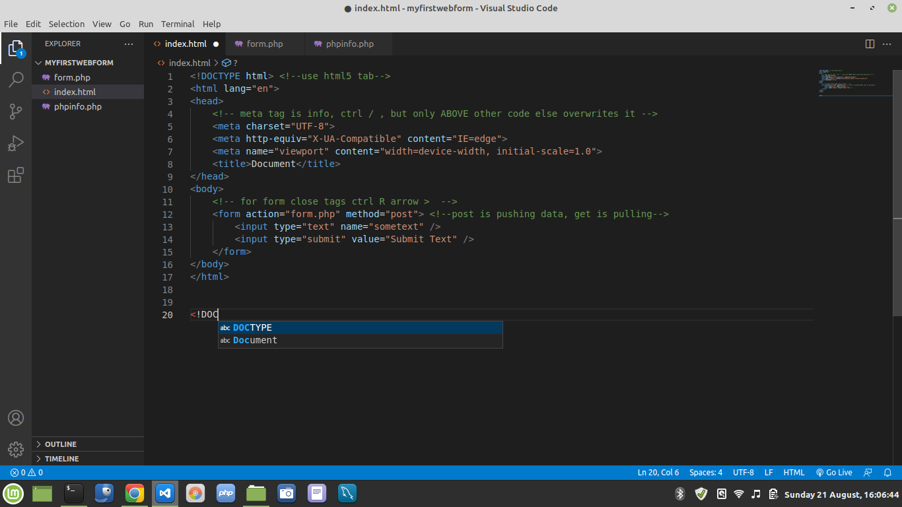Open the Source Control view

pyautogui.click(x=16, y=112)
